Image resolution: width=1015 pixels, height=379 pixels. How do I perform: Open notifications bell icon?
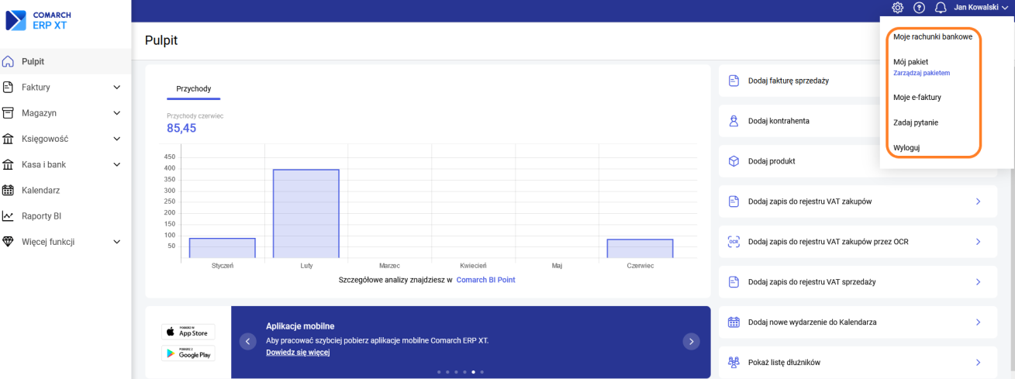[x=941, y=8]
